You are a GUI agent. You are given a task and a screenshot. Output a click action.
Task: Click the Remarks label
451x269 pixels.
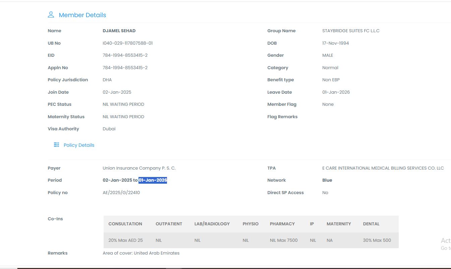[58, 253]
